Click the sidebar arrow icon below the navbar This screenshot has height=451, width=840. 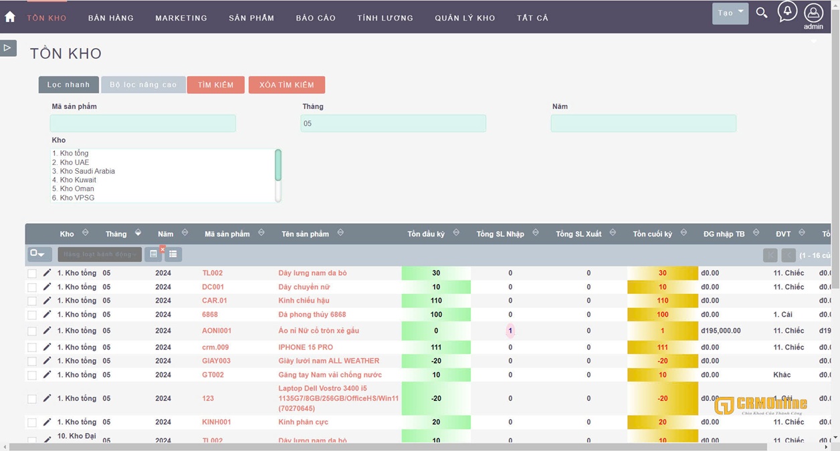click(x=8, y=47)
